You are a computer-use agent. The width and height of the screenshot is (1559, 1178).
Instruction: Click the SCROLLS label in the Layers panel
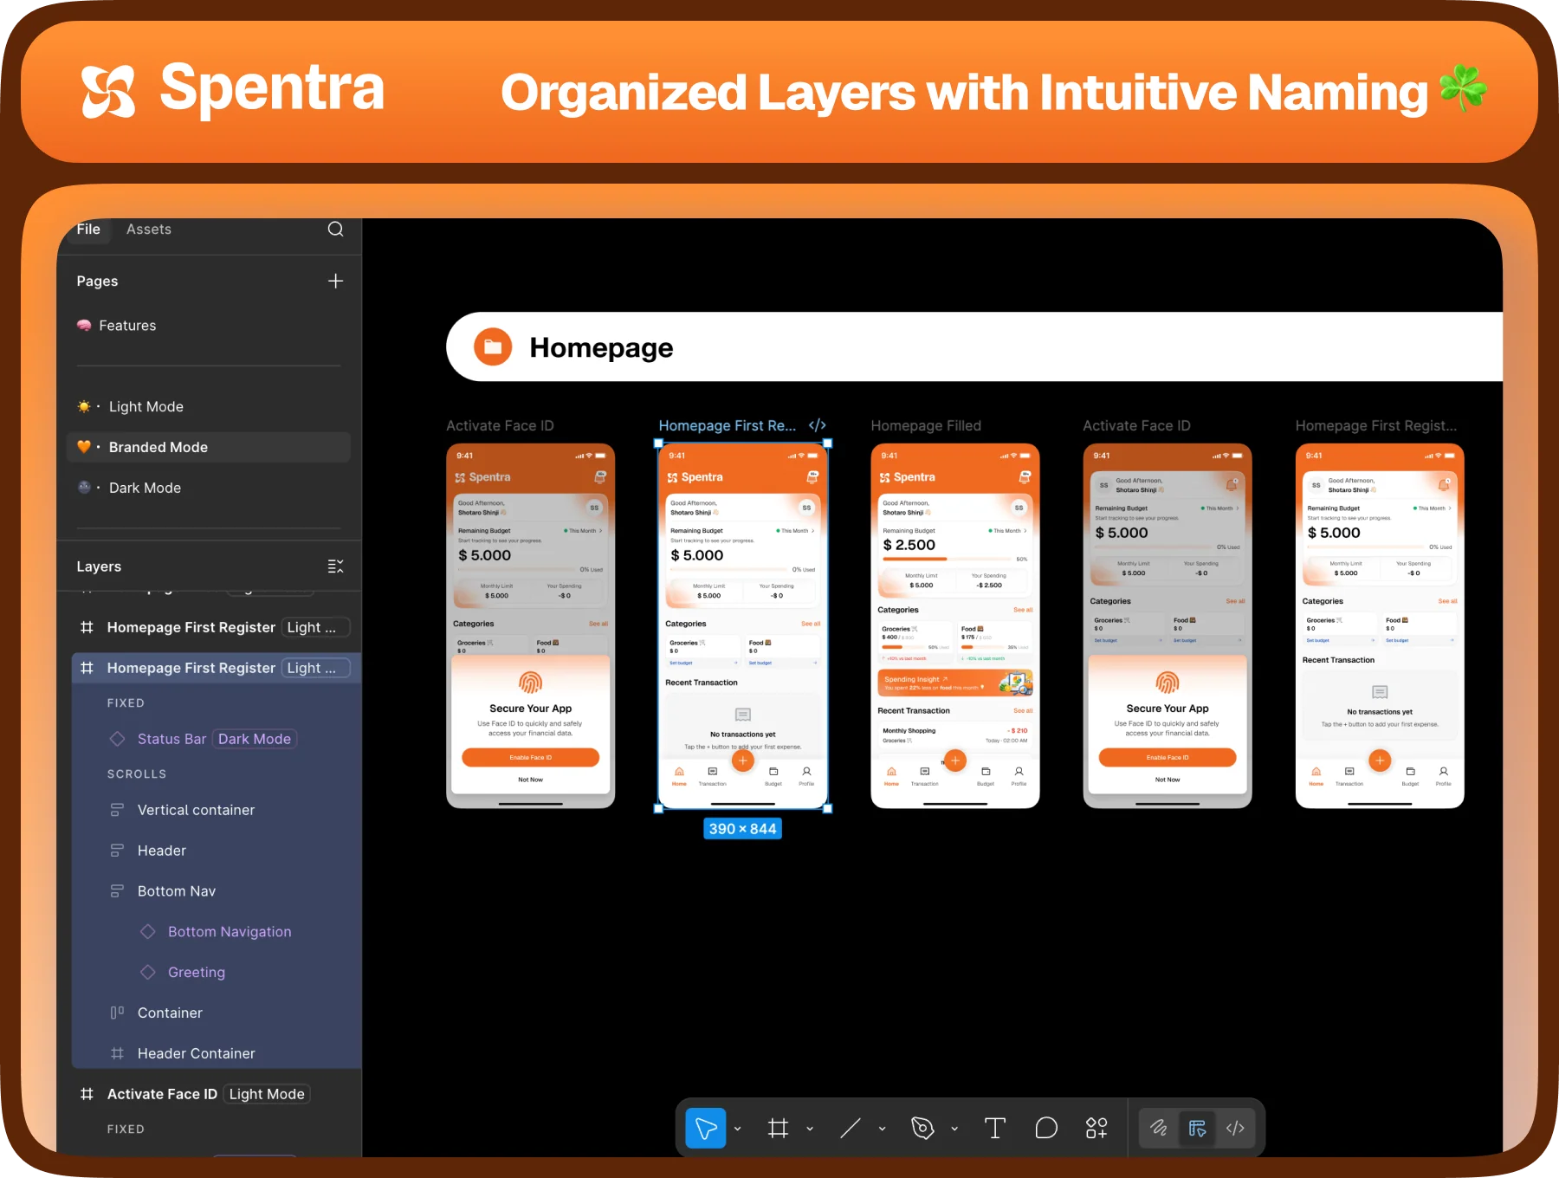click(x=137, y=774)
